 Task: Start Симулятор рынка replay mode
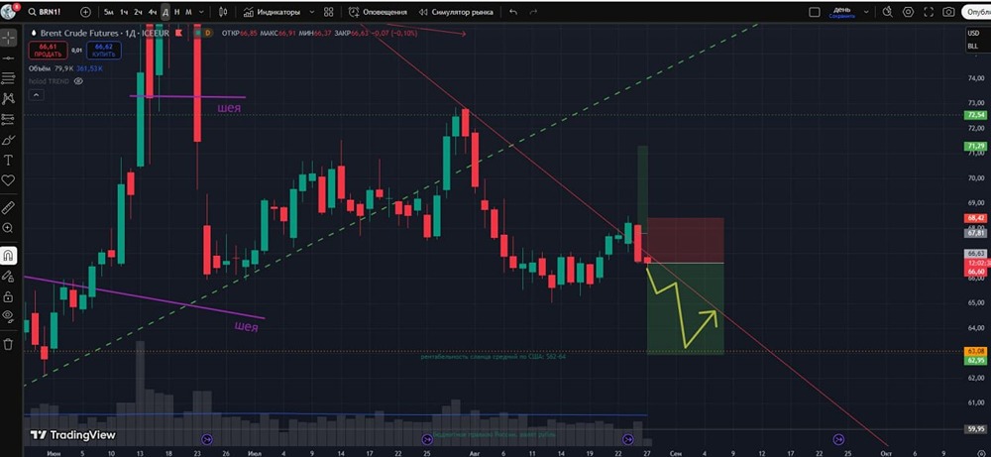click(x=456, y=12)
